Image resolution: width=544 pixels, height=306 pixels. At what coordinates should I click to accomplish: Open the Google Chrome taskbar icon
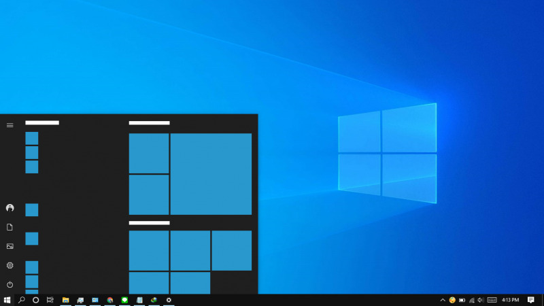coord(110,300)
